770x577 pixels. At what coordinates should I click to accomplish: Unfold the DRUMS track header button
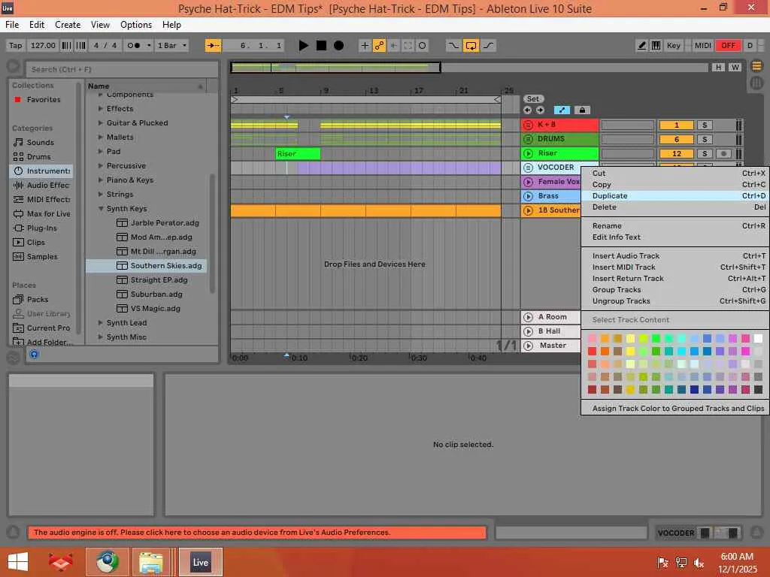pyautogui.click(x=528, y=139)
